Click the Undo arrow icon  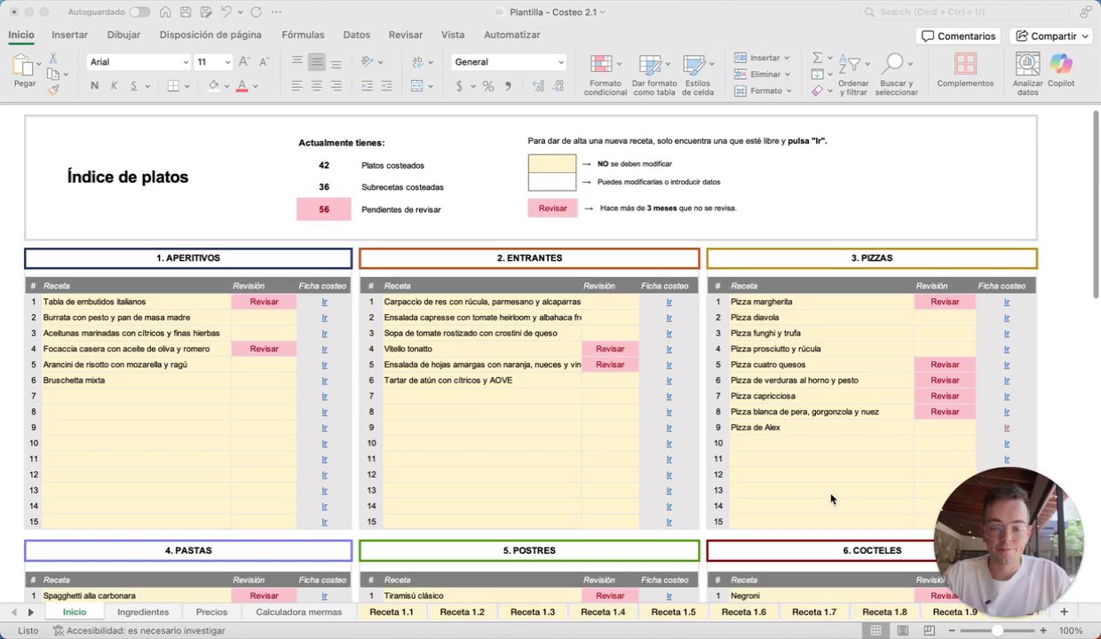(226, 12)
